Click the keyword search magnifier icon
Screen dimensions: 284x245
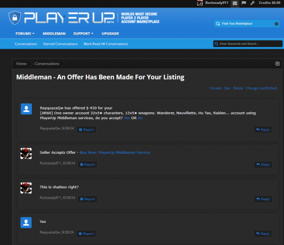click(216, 44)
